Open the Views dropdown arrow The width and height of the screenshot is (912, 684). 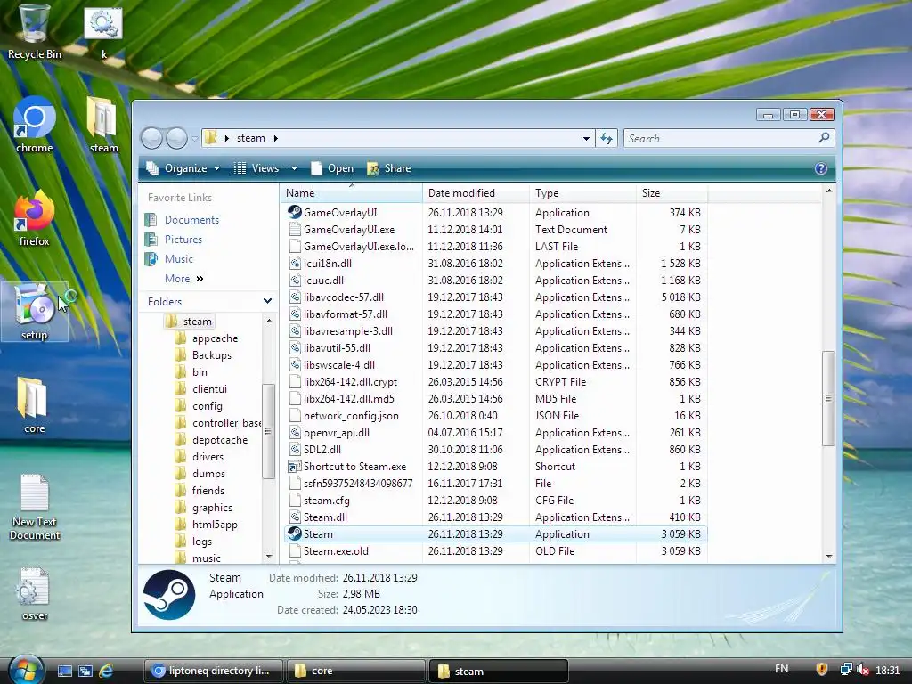click(x=294, y=168)
